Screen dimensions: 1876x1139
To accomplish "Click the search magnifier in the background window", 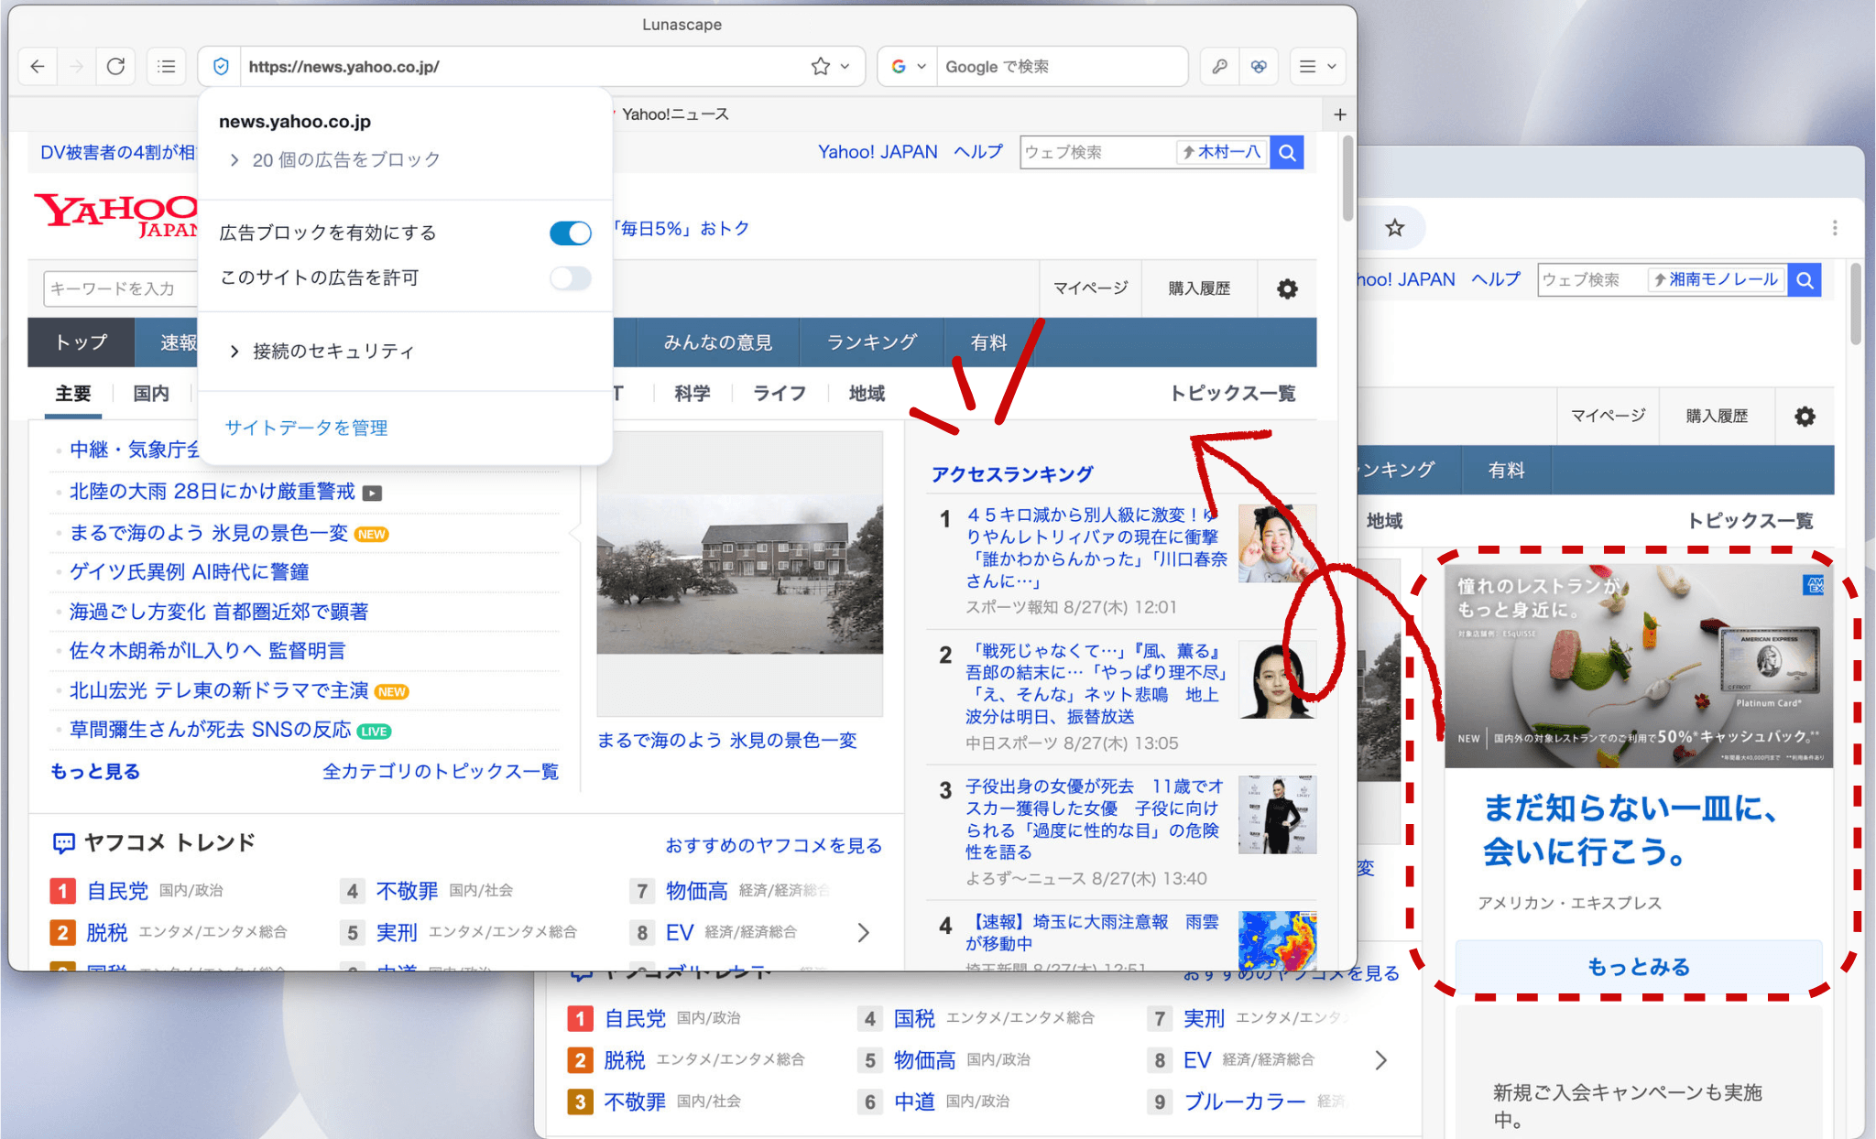I will pos(1805,280).
